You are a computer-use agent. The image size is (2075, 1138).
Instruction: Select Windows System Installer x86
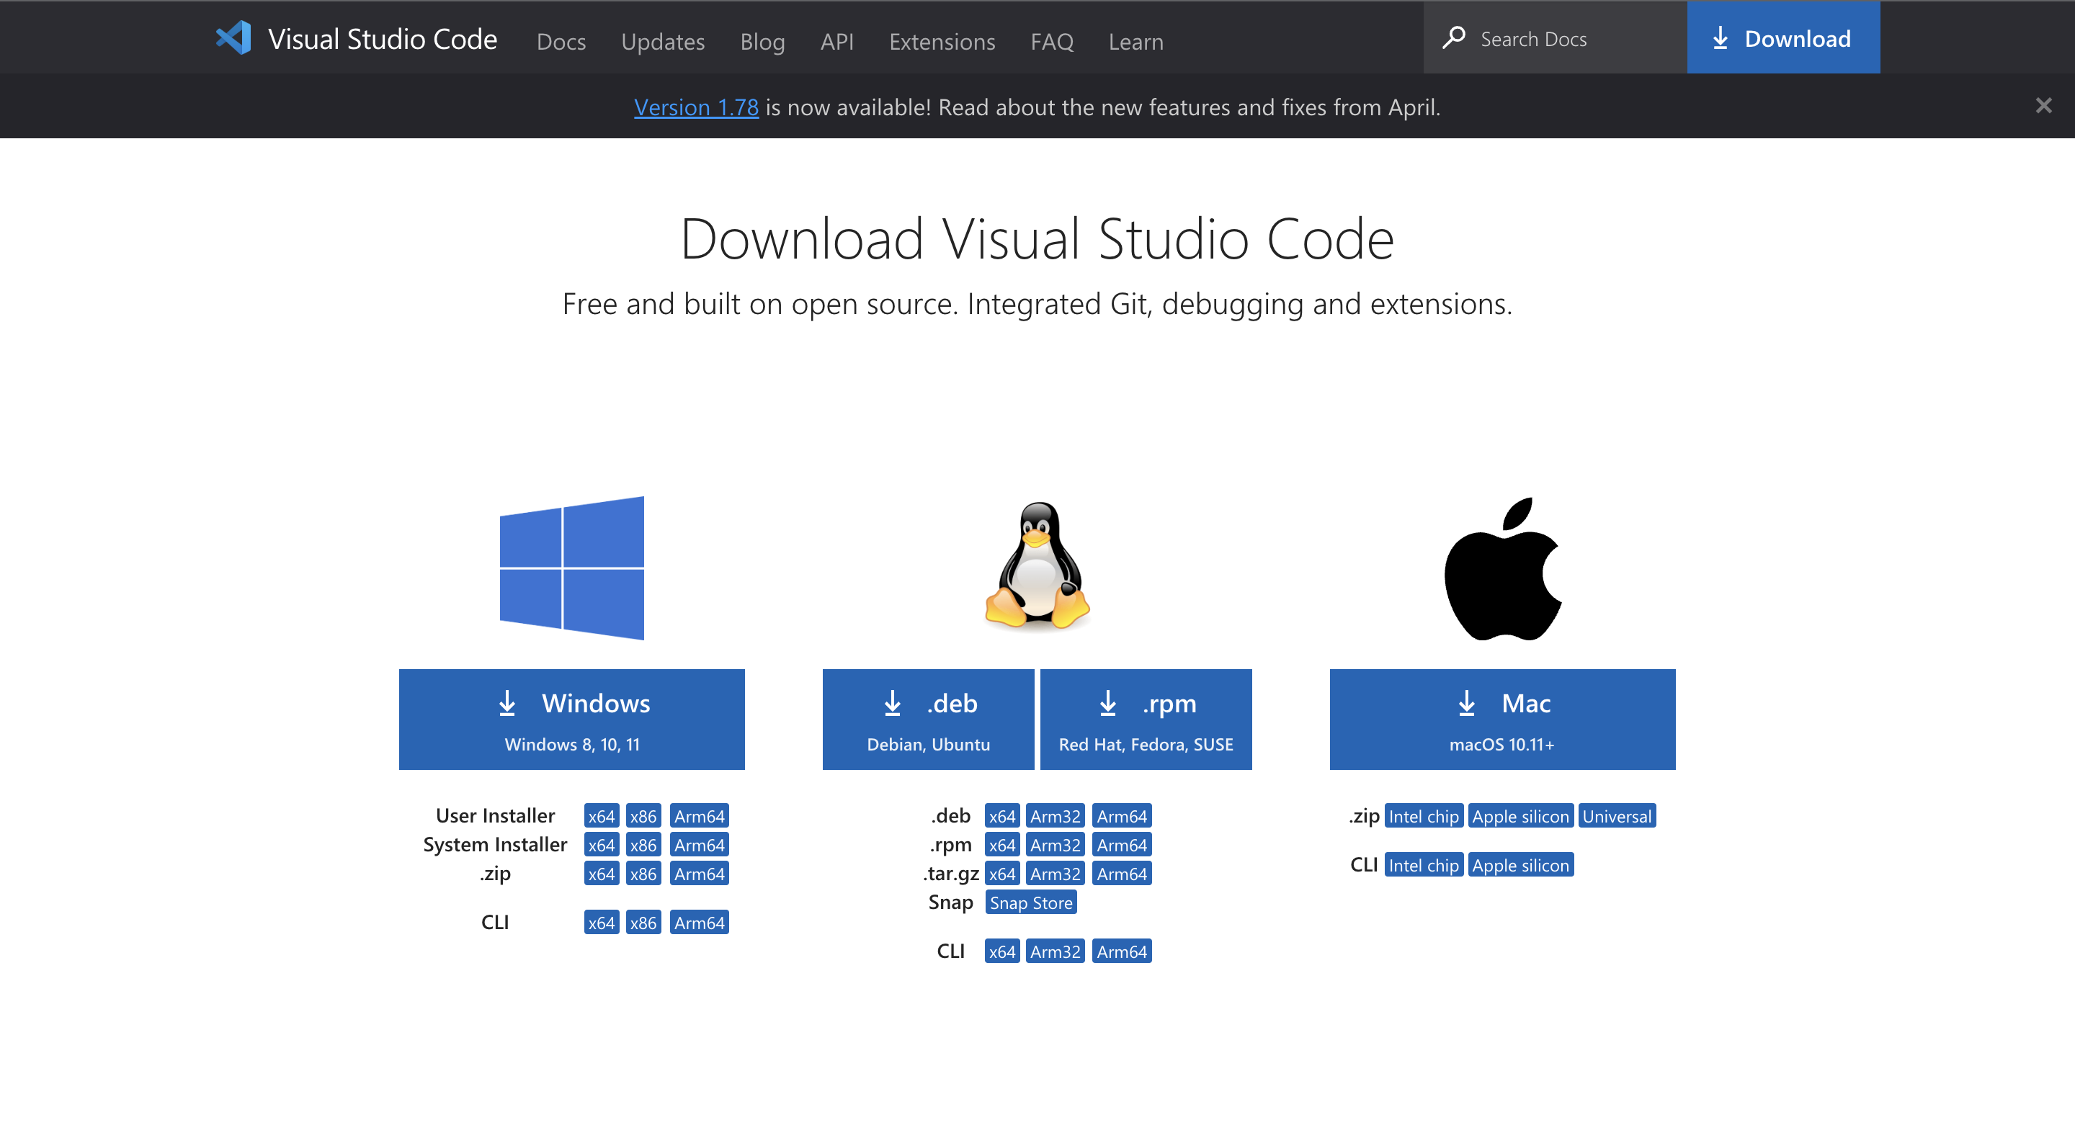(x=643, y=845)
